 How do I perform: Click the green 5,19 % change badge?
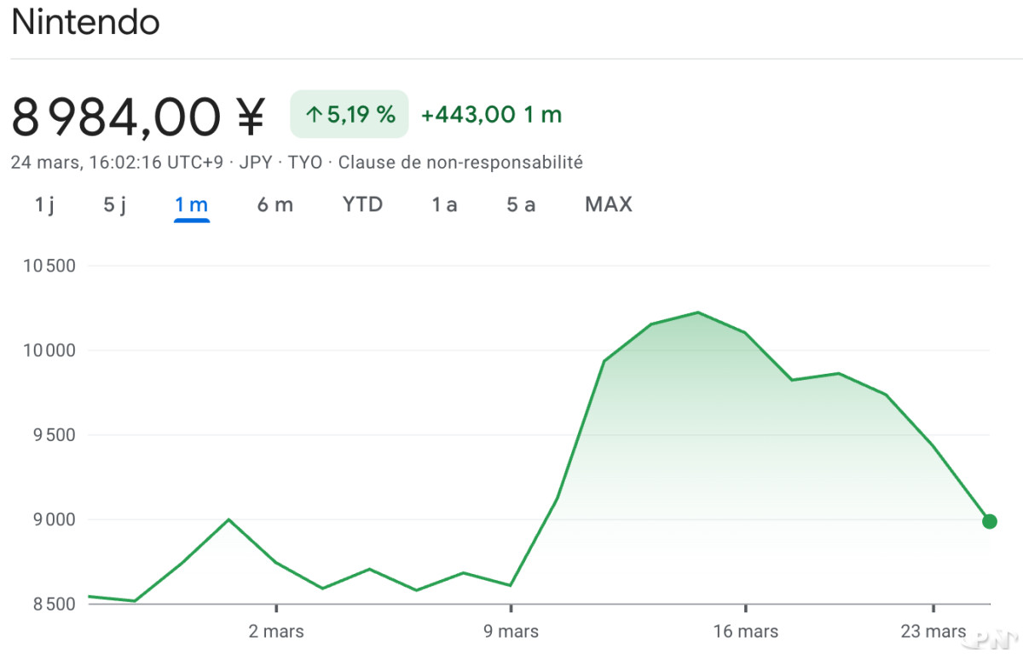coord(350,114)
